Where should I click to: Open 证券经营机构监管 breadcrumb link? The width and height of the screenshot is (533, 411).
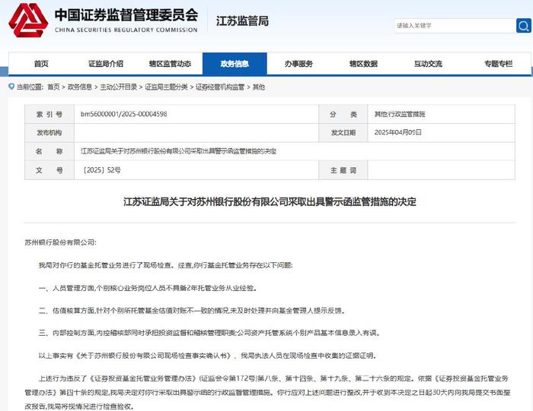tap(220, 87)
